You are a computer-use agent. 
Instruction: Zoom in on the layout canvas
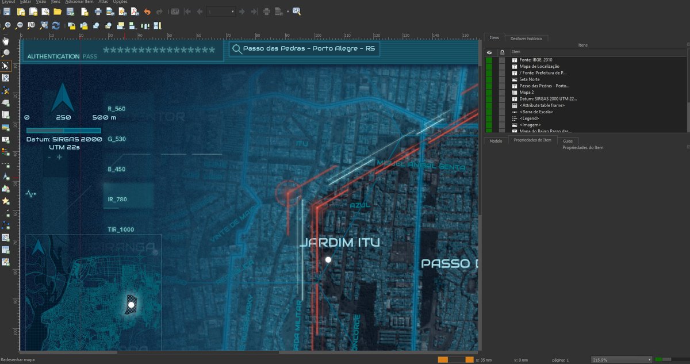point(6,25)
